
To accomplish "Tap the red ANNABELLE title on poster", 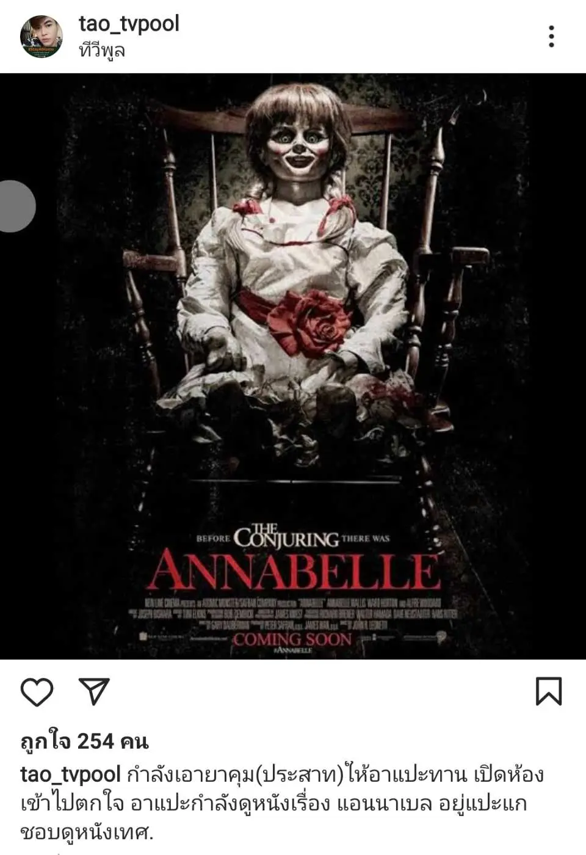I will point(294,571).
